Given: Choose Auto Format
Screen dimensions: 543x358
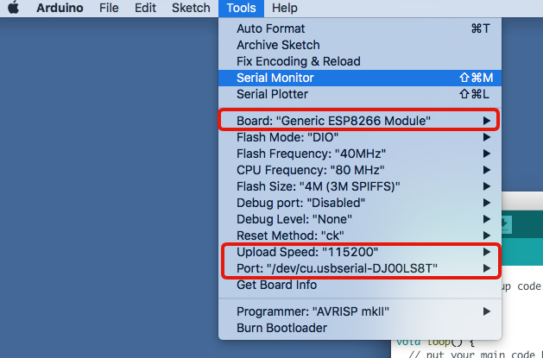Looking at the screenshot, I should (x=360, y=28).
